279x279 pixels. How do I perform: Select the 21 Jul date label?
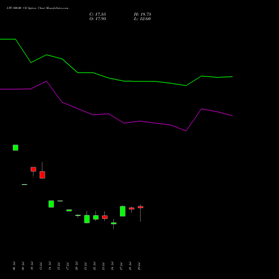(x=85, y=266)
